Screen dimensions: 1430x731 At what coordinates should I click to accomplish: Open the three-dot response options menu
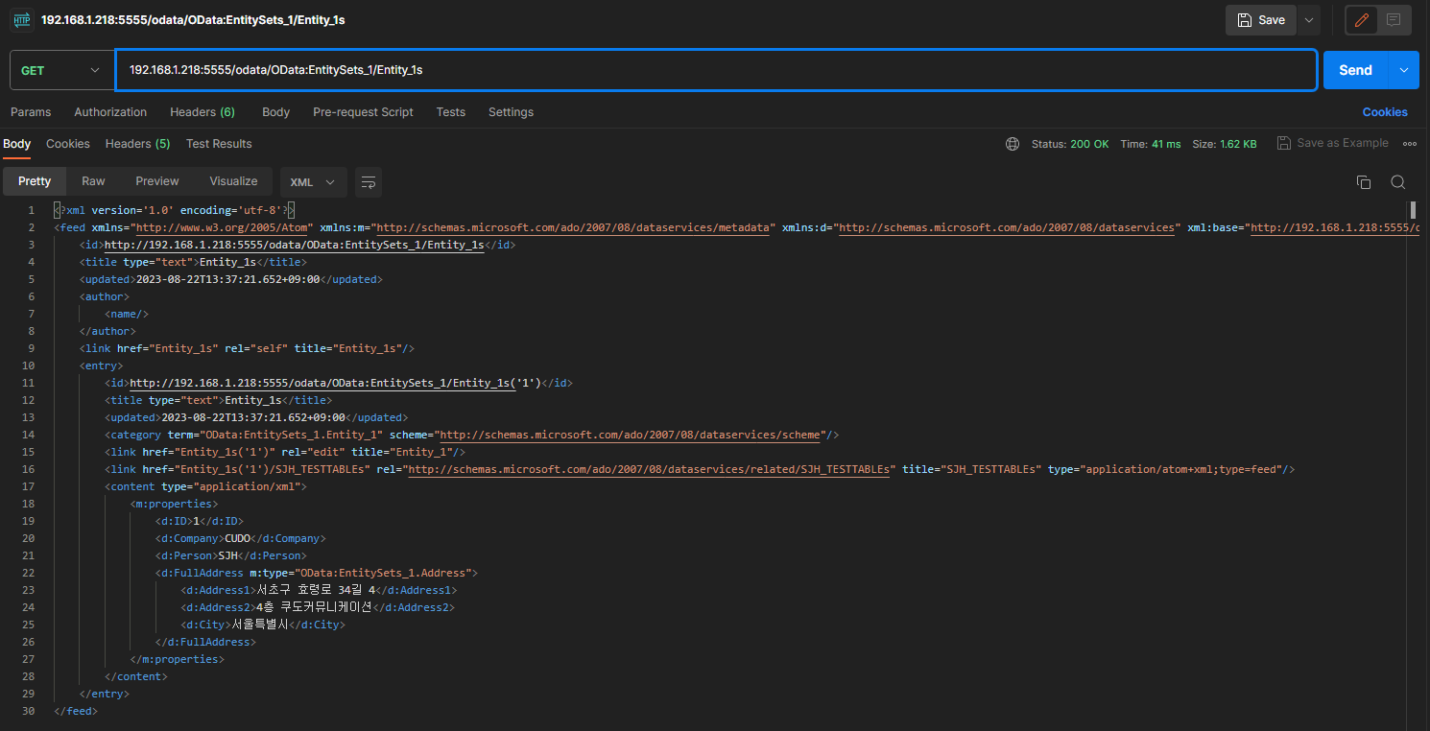point(1409,144)
